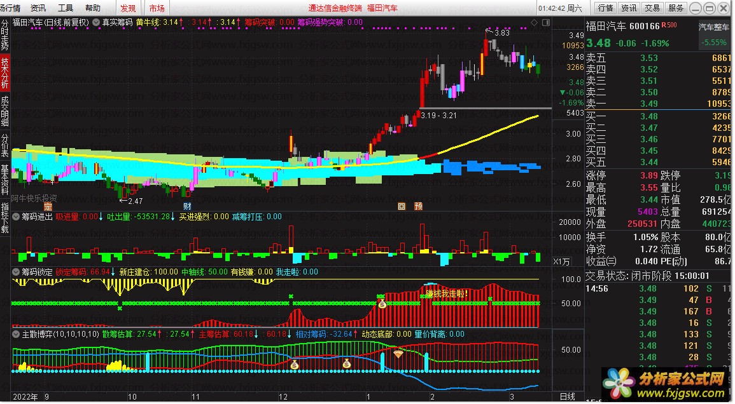This screenshot has width=735, height=404.
Task: Click the 3.19 - 3.21 gap label
Action: (x=438, y=116)
